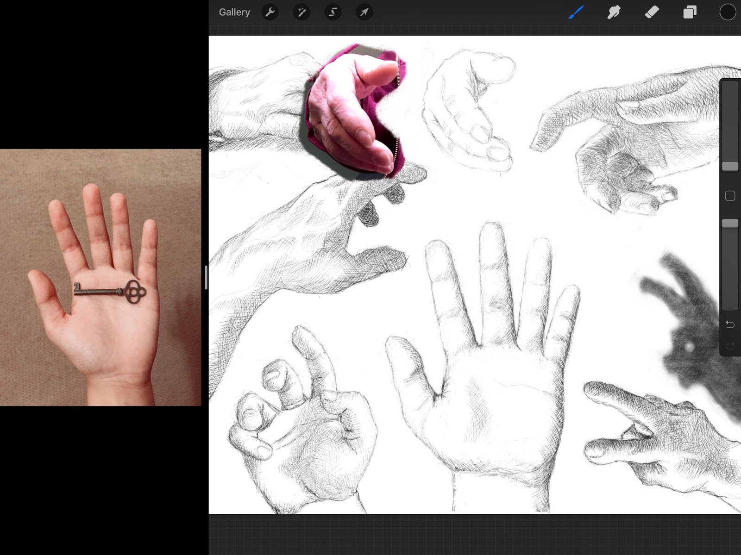Viewport: 741px width, 555px height.
Task: Return to the Gallery
Action: 234,12
